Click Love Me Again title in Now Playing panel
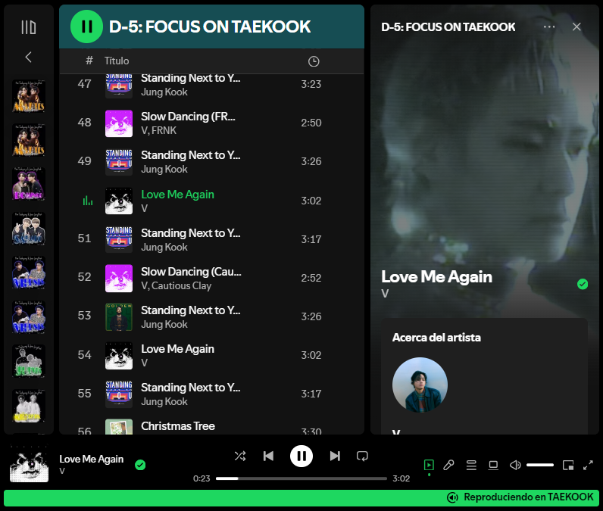This screenshot has height=511, width=603. (x=436, y=276)
